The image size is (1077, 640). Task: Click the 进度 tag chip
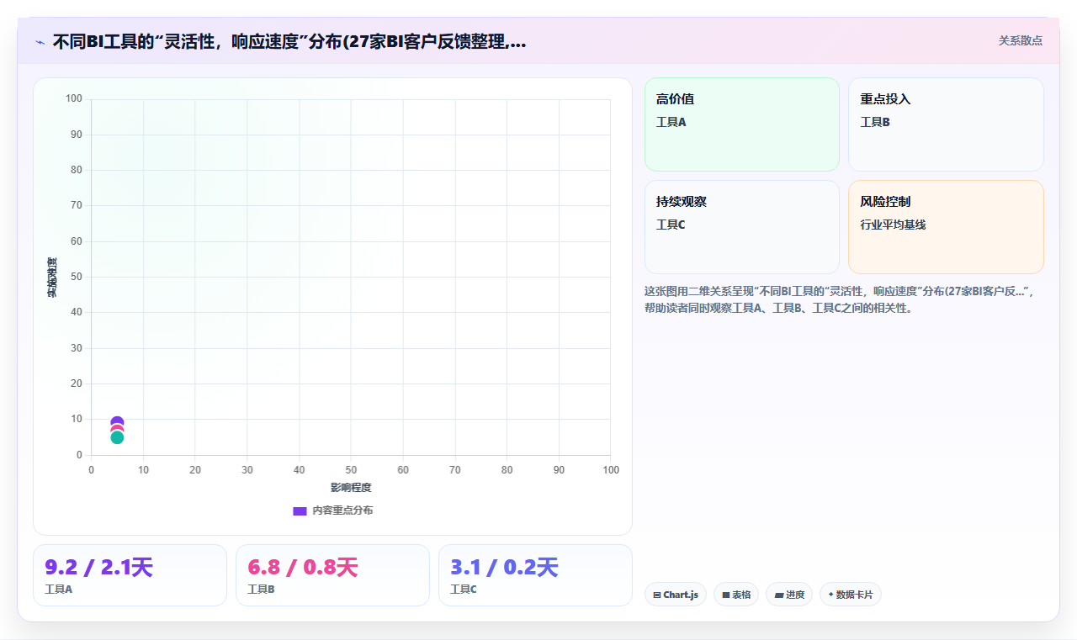click(789, 595)
